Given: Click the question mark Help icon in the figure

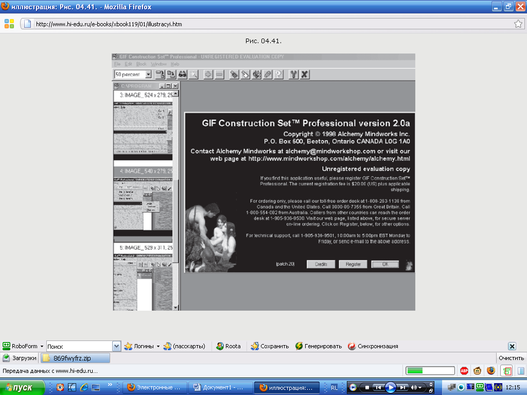Looking at the screenshot, I should pos(278,74).
